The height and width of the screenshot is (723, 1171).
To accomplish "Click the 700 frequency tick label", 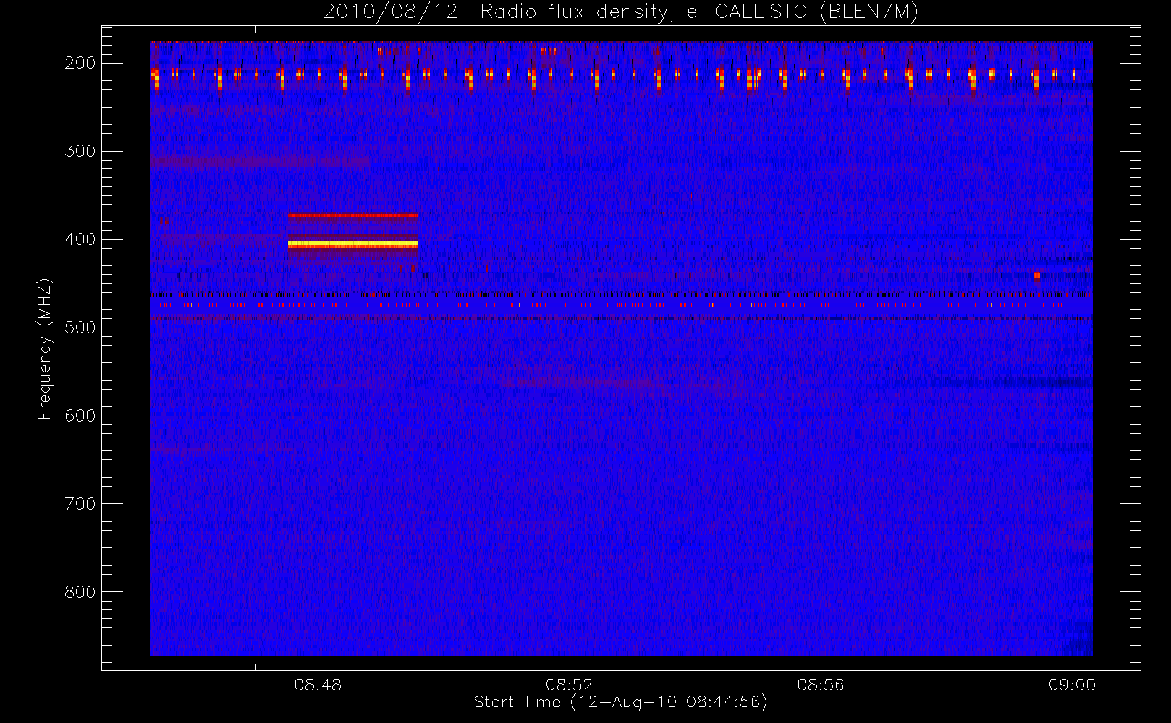I will pyautogui.click(x=80, y=504).
